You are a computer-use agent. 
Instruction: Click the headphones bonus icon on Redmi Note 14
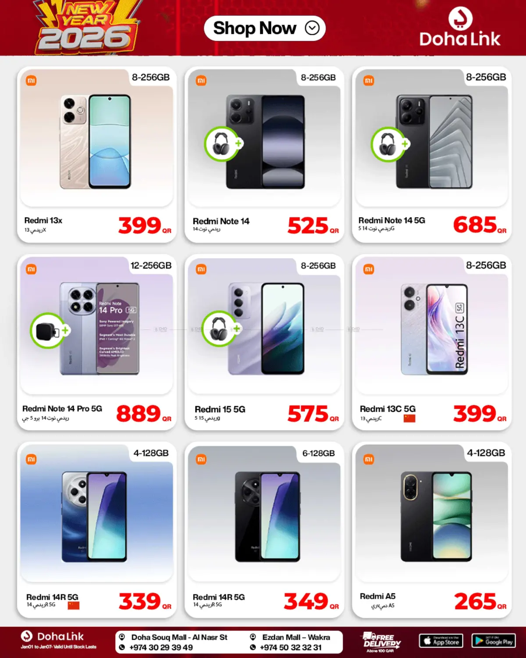222,144
